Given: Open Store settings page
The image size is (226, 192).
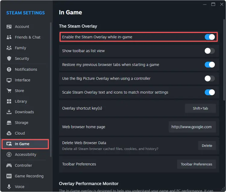Looking at the screenshot, I should click(26, 91).
